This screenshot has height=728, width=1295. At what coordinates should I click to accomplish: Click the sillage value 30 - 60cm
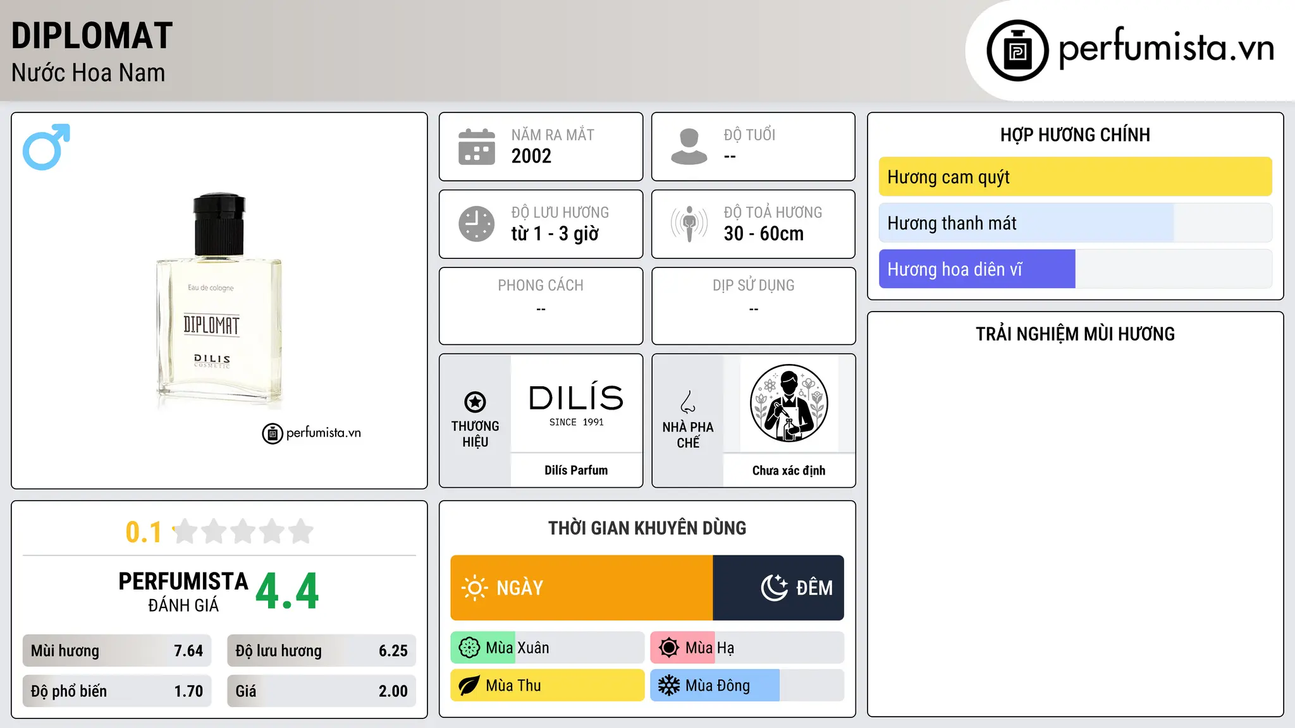[764, 234]
